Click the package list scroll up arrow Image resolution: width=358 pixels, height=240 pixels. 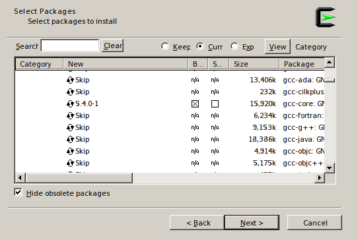329,63
